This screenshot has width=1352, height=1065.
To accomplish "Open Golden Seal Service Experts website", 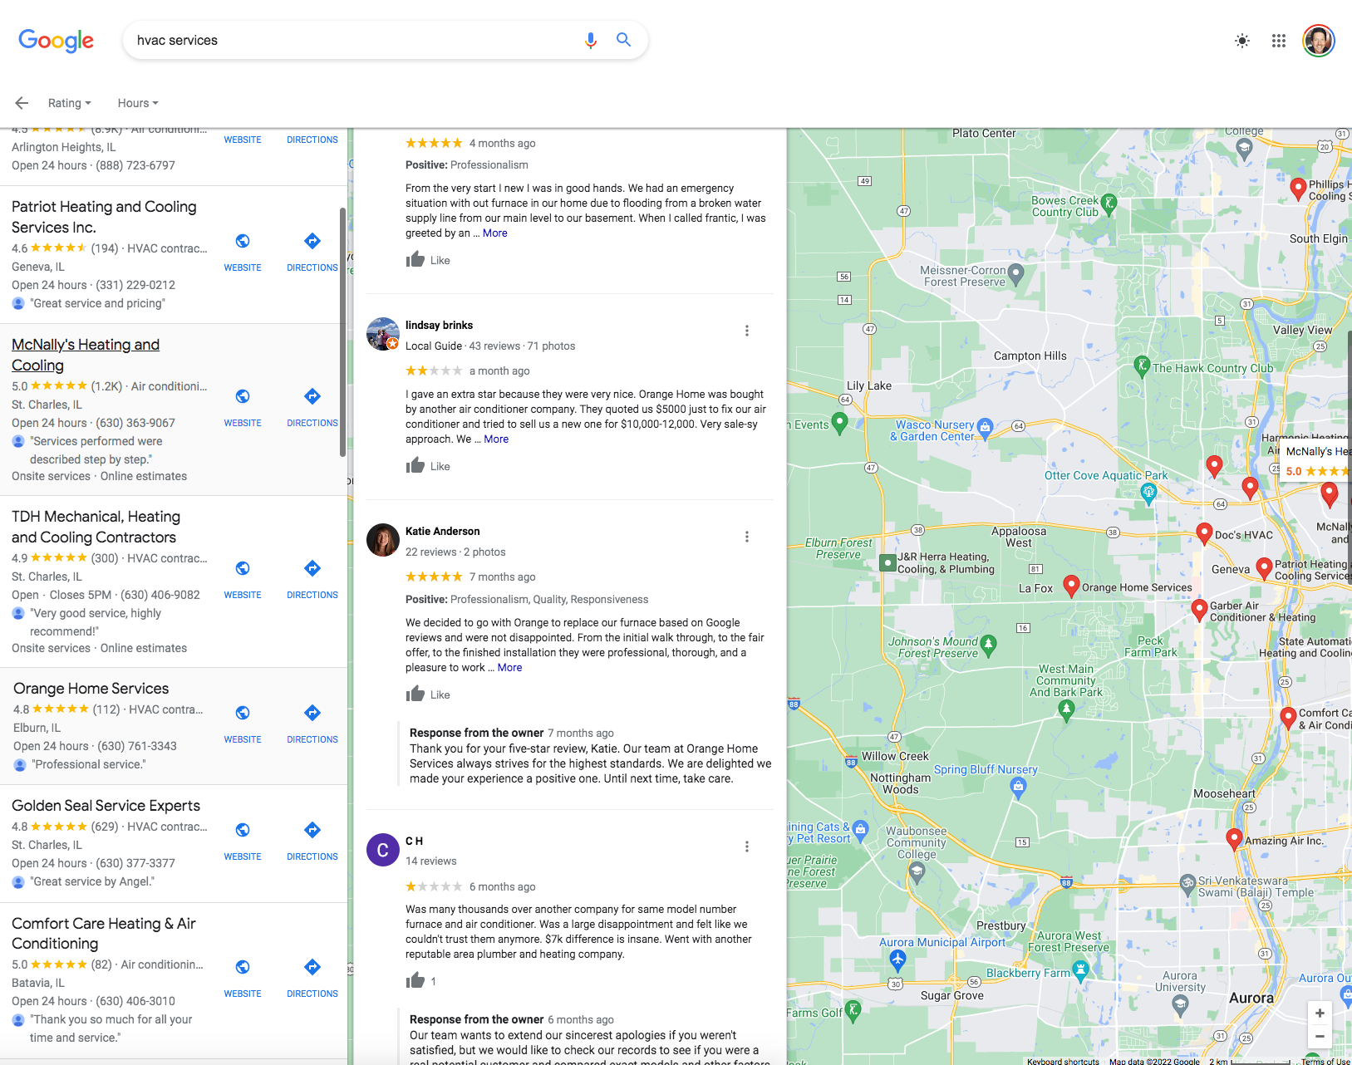I will 243,841.
